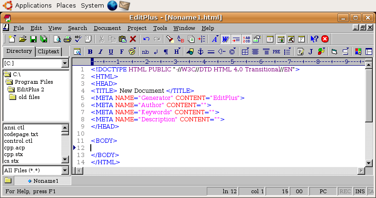Open the Ubuntu Applications menu
The width and height of the screenshot is (376, 198).
pyautogui.click(x=33, y=5)
